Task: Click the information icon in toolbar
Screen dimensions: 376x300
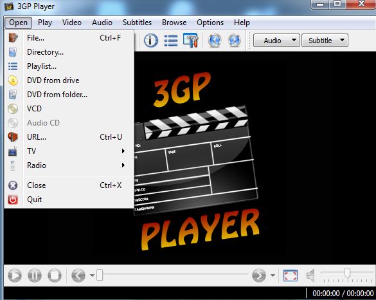Action: pyautogui.click(x=151, y=40)
